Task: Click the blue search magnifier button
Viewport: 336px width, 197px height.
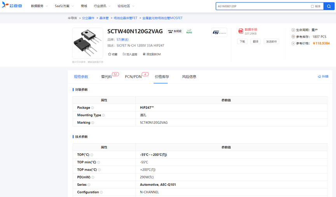Action: [329, 6]
